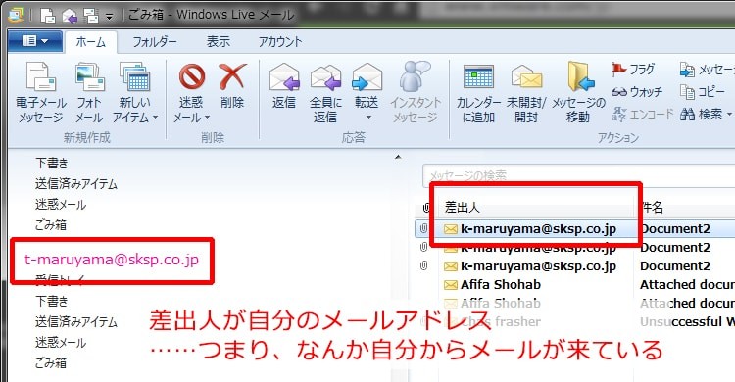This screenshot has height=382, width=735.
Task: Open 送信済みアイテム under t-maruyama account
Action: (75, 322)
